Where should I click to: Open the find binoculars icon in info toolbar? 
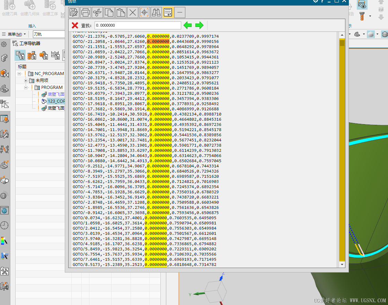click(x=156, y=12)
